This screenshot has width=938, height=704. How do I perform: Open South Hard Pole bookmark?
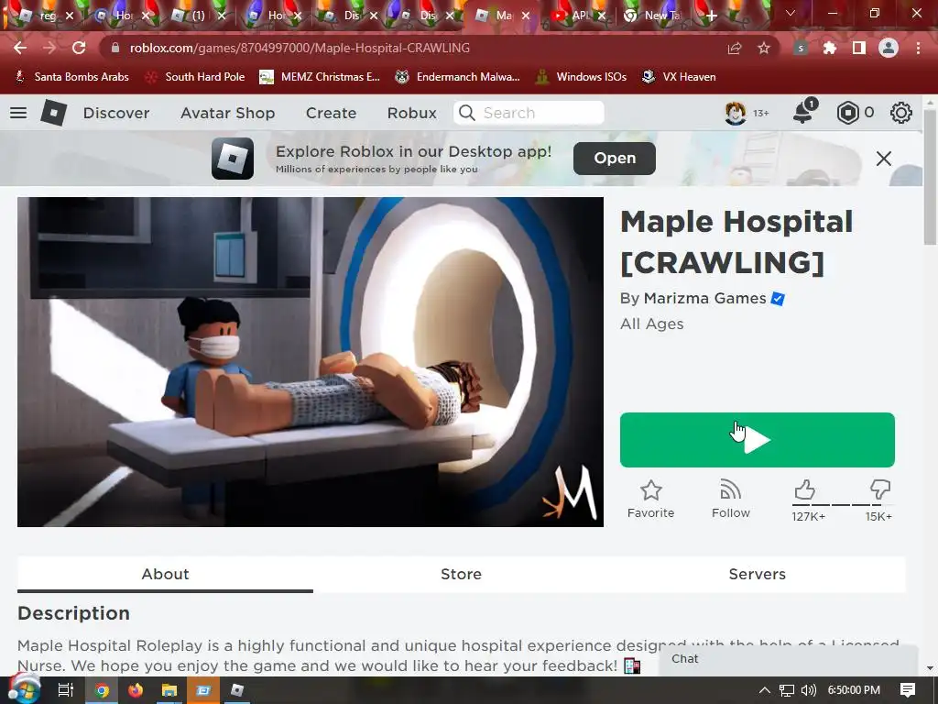click(x=195, y=77)
